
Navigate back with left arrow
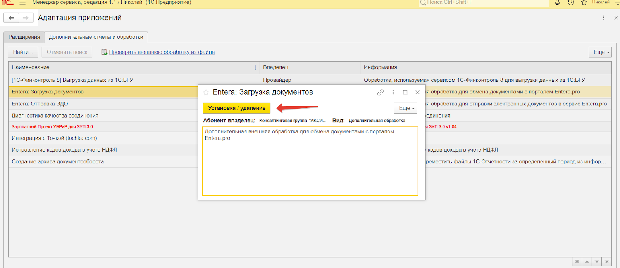coord(11,18)
